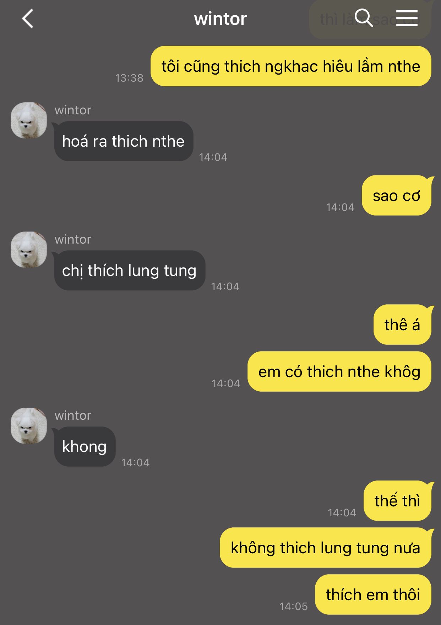Select the 'tôi cũng thich ngkhac hiêu lầm nthe' bubble
Image resolution: width=441 pixels, height=625 pixels.
click(291, 66)
